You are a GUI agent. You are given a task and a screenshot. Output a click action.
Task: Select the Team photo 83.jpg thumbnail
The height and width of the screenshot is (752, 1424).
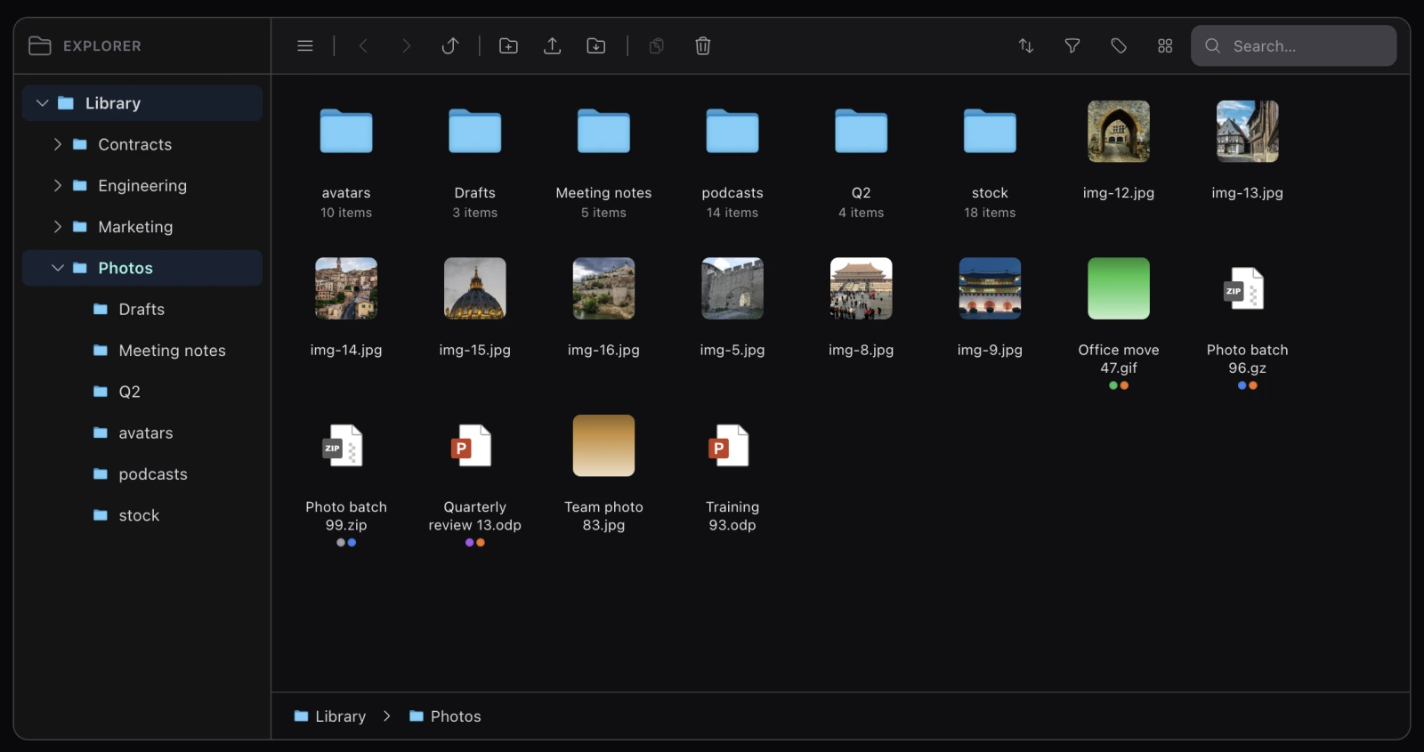[x=603, y=445]
